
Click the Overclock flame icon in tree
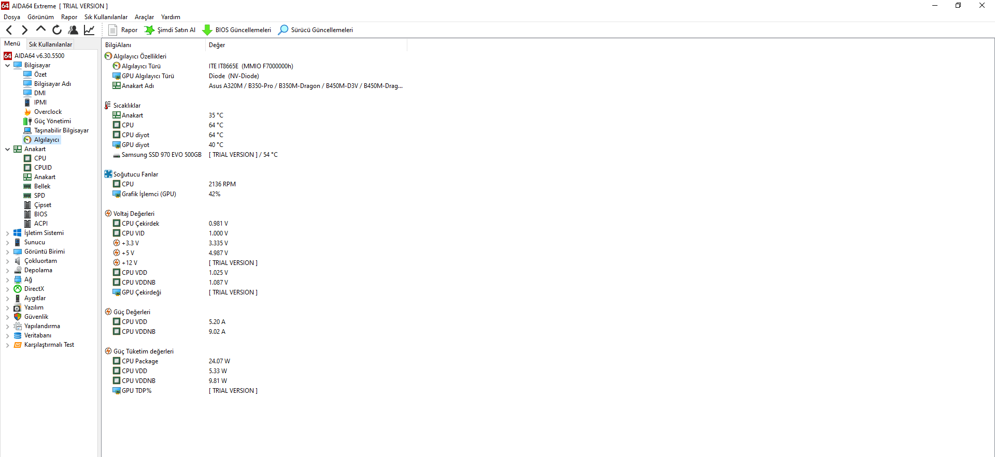tap(27, 112)
